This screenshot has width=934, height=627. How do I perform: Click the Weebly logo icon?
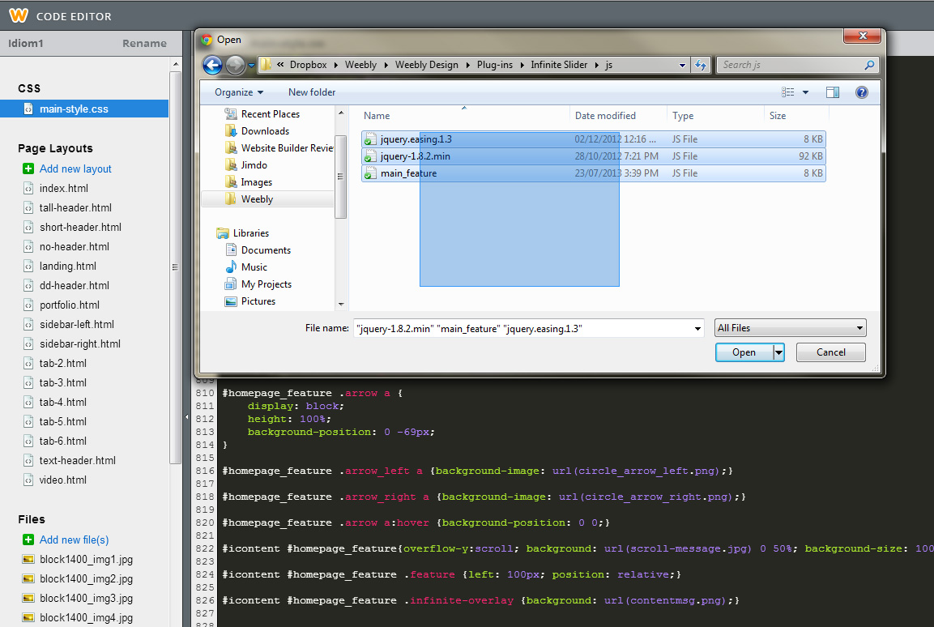(x=18, y=15)
